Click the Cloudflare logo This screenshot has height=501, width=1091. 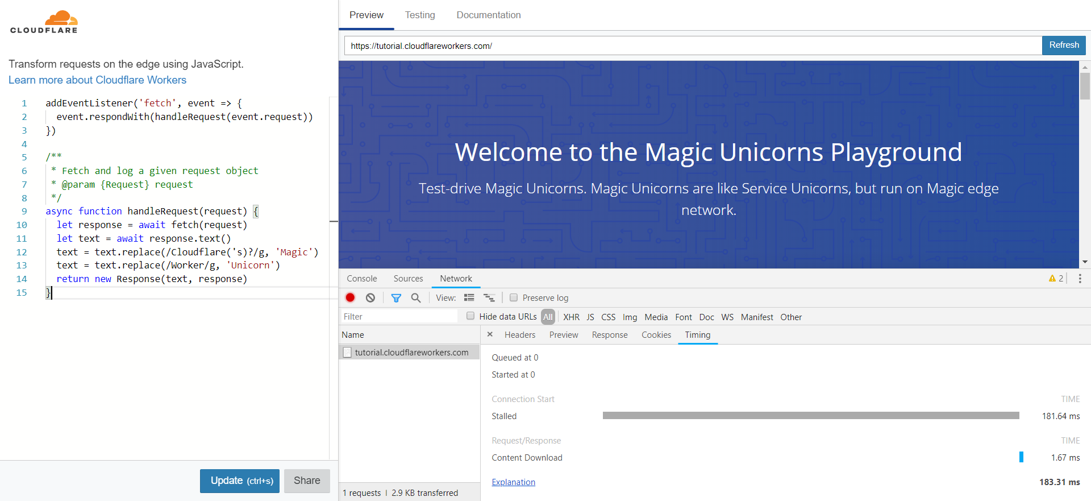[44, 22]
